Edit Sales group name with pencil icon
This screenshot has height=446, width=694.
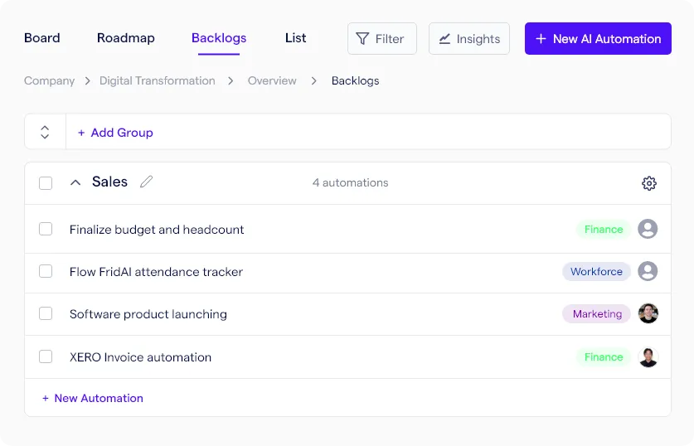(146, 182)
